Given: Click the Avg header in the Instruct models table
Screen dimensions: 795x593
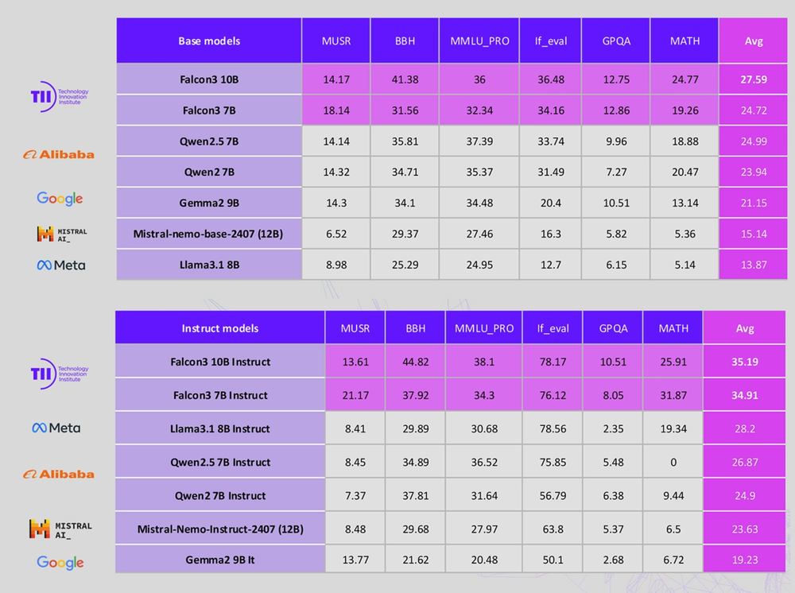Looking at the screenshot, I should point(744,328).
